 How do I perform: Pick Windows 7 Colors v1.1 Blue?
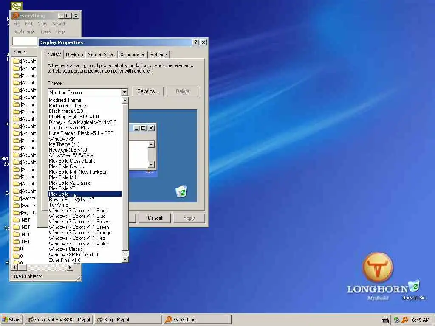click(x=85, y=216)
